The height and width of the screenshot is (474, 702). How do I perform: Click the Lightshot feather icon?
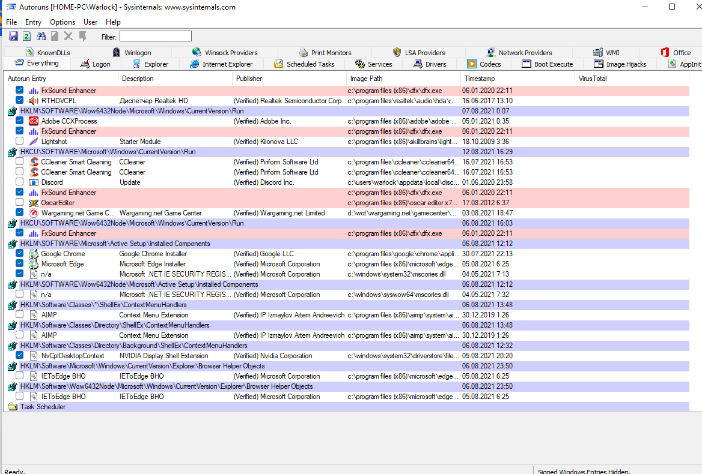tap(34, 142)
